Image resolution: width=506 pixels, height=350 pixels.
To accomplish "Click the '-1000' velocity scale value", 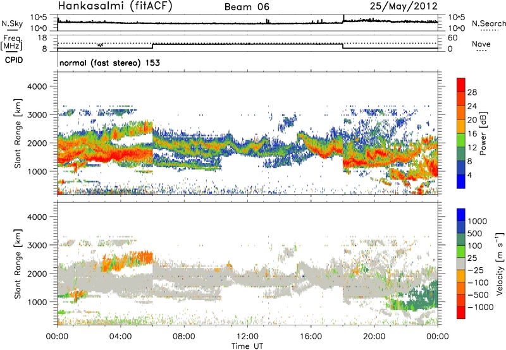I will (480, 307).
